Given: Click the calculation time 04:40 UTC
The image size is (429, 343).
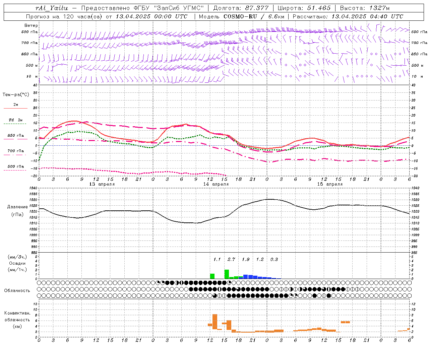Looking at the screenshot, I should coord(386,16).
